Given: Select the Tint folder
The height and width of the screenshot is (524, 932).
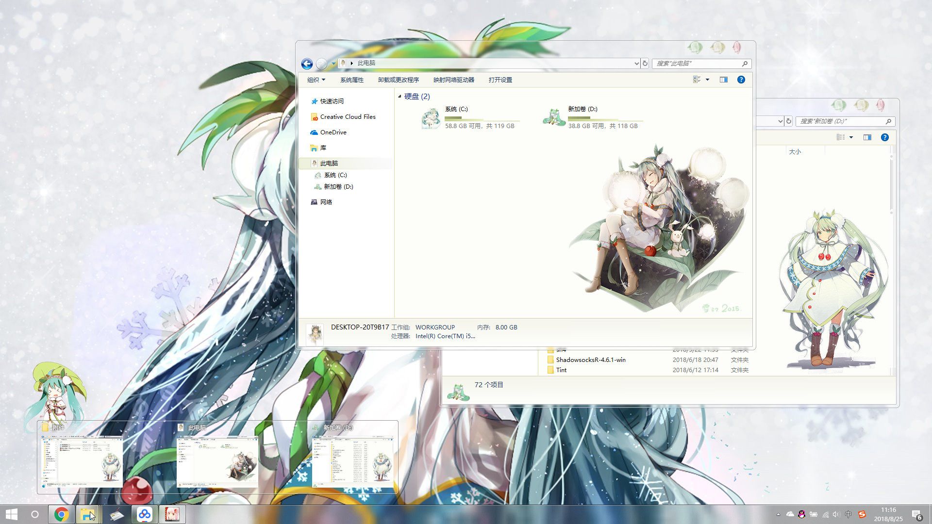Looking at the screenshot, I should (557, 370).
